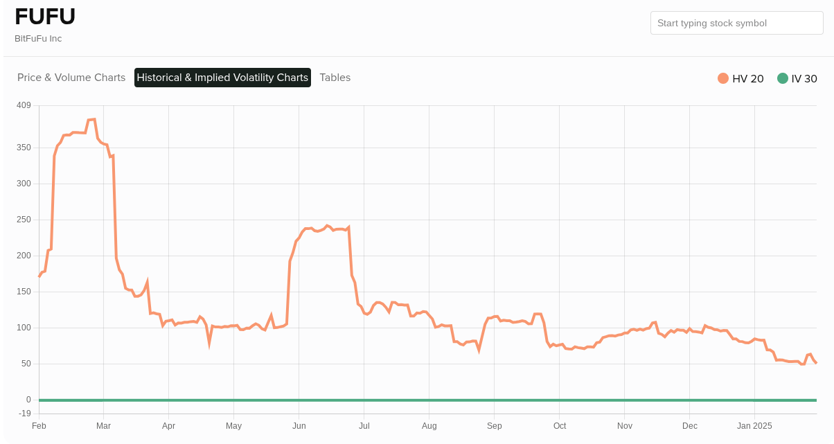Open the Tables tab
834x444 pixels.
point(335,78)
